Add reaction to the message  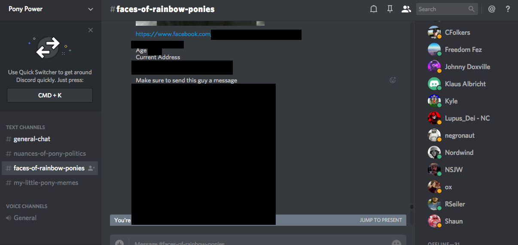point(393,80)
